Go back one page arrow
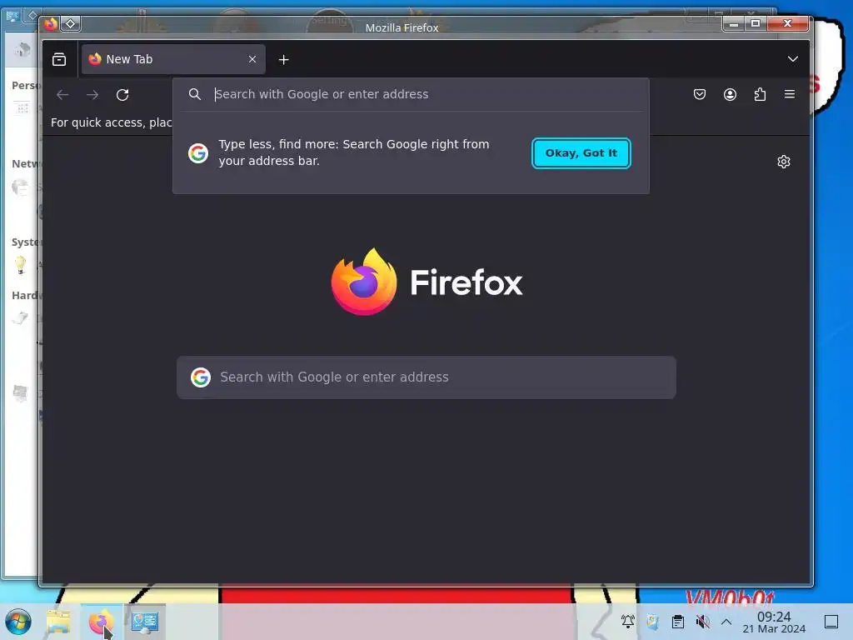Image resolution: width=853 pixels, height=640 pixels. click(62, 95)
